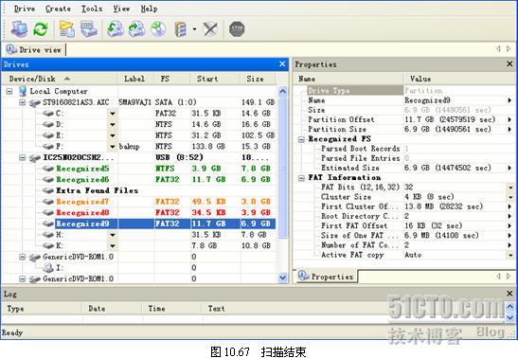
Task: Collapse the IC25N020CSM2 USB disk node
Action: pyautogui.click(x=22, y=157)
